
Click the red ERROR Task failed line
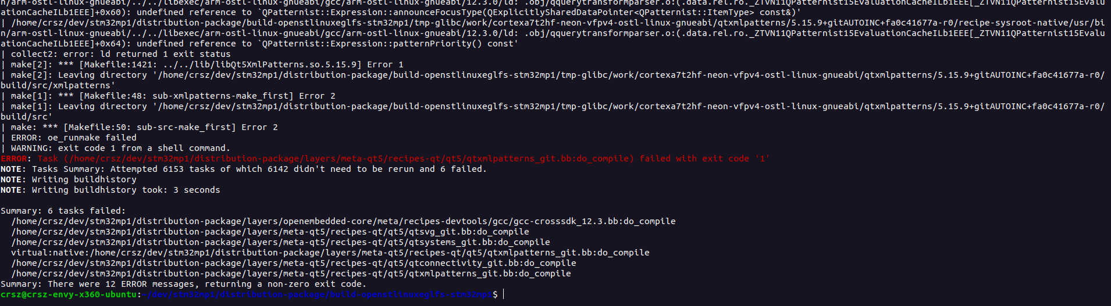pyautogui.click(x=384, y=159)
